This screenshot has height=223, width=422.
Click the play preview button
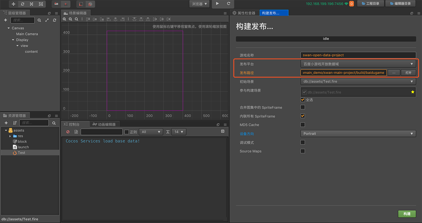(217, 4)
